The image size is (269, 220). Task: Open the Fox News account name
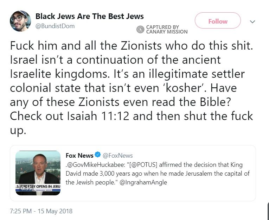[x=79, y=155]
